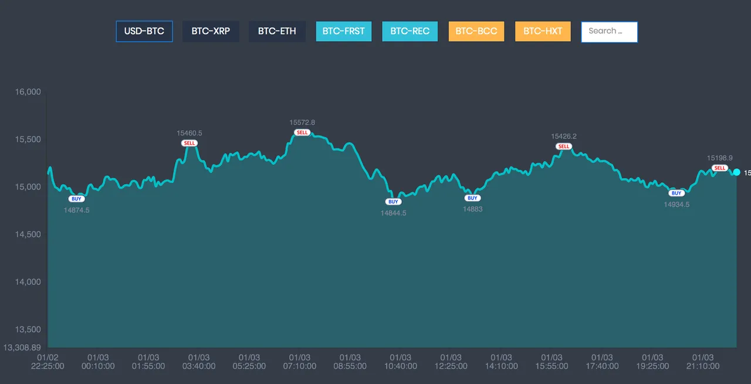Click the 01/03 08:55:00 time label

pyautogui.click(x=350, y=362)
